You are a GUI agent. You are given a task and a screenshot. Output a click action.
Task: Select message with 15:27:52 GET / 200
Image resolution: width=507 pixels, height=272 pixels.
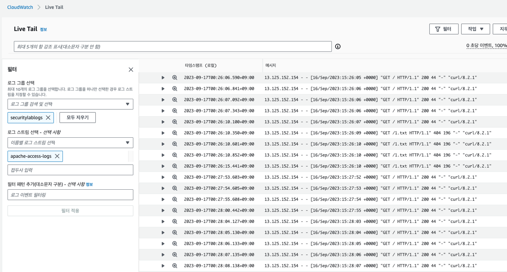[x=371, y=177]
